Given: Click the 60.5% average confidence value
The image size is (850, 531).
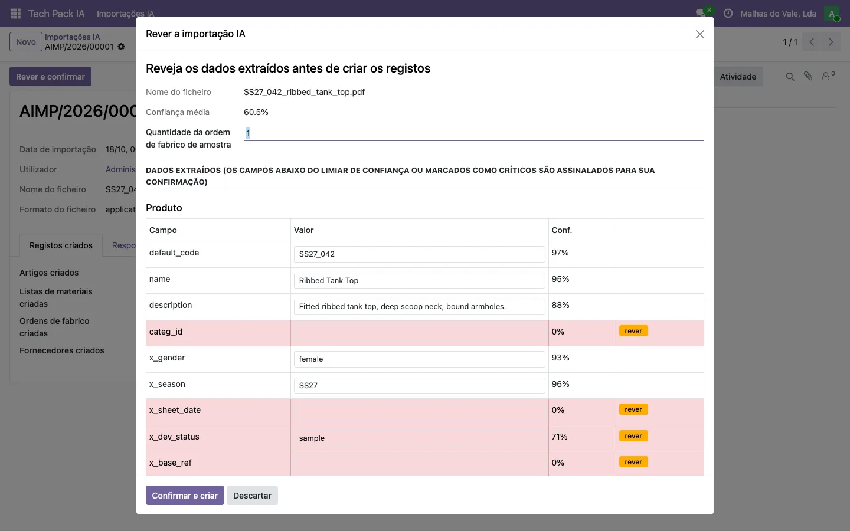Looking at the screenshot, I should tap(256, 112).
